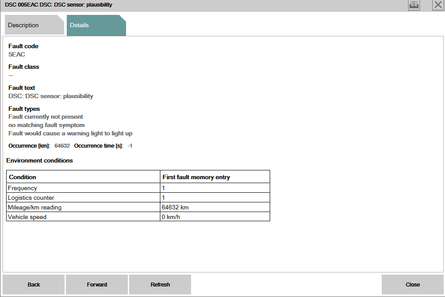445x297 pixels.
Task: Click the 'Fault code' heading
Action: point(23,46)
